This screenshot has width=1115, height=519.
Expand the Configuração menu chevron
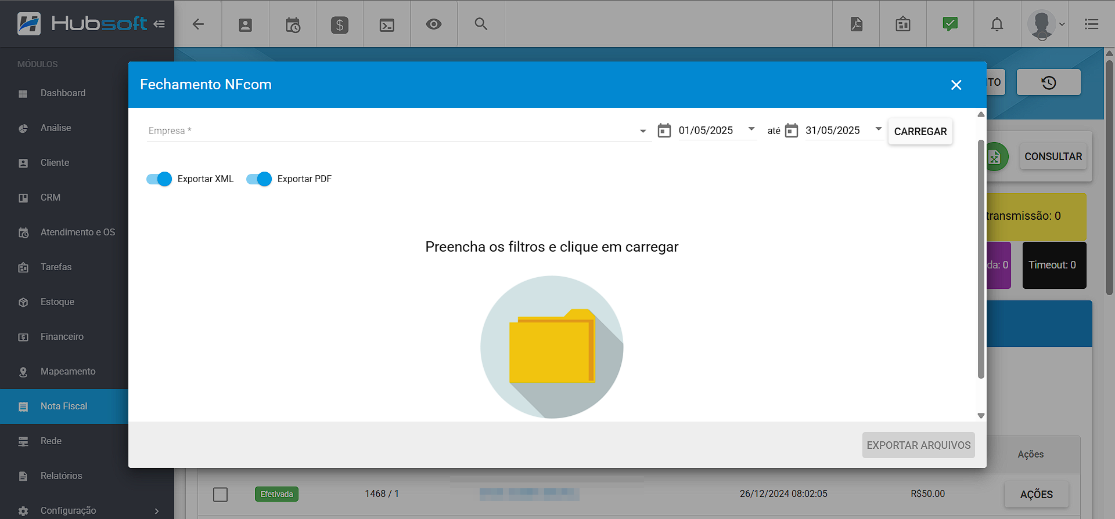(157, 511)
